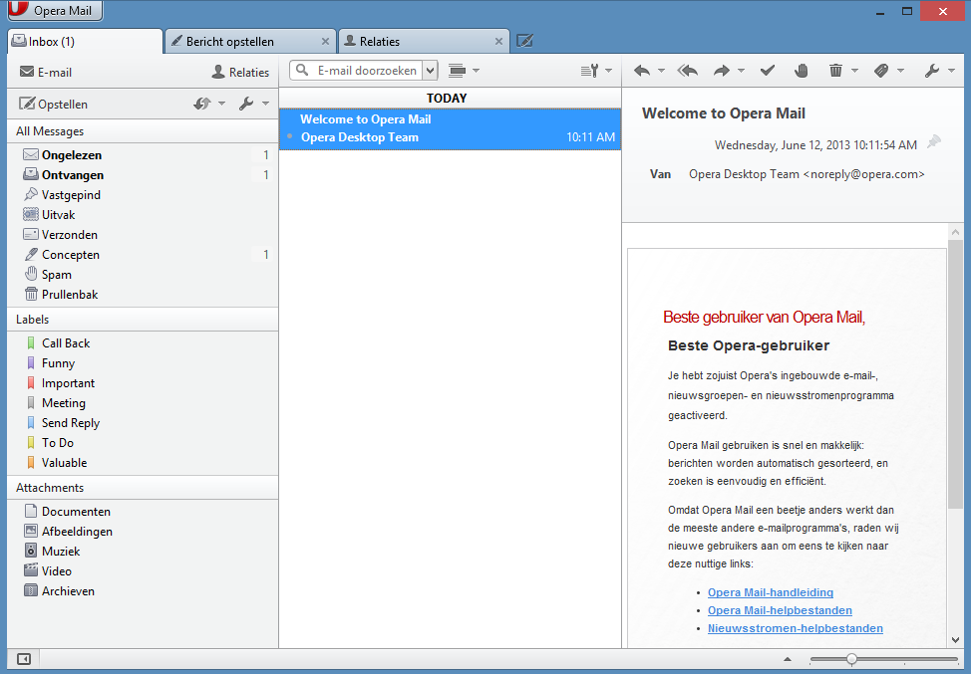Click the Reply arrow icon
971x674 pixels.
pyautogui.click(x=642, y=71)
